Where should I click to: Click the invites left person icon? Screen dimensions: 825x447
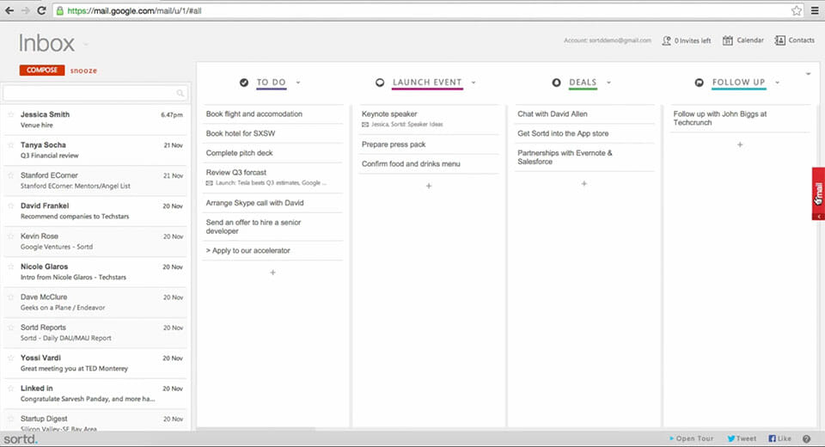666,40
